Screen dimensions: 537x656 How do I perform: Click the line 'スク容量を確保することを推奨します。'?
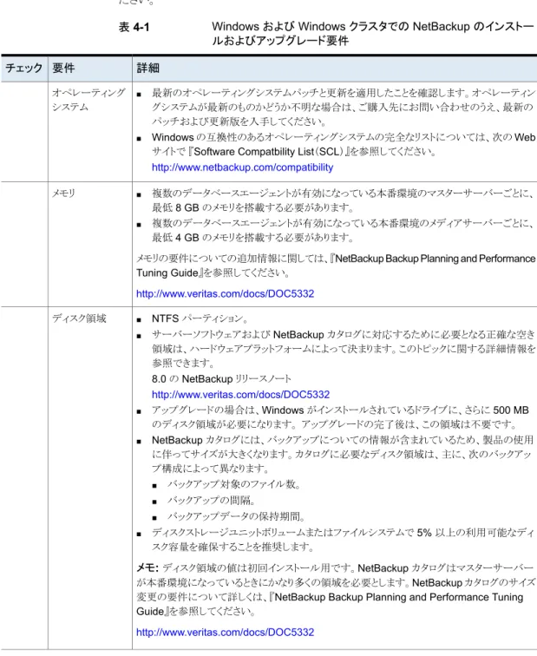tap(233, 548)
